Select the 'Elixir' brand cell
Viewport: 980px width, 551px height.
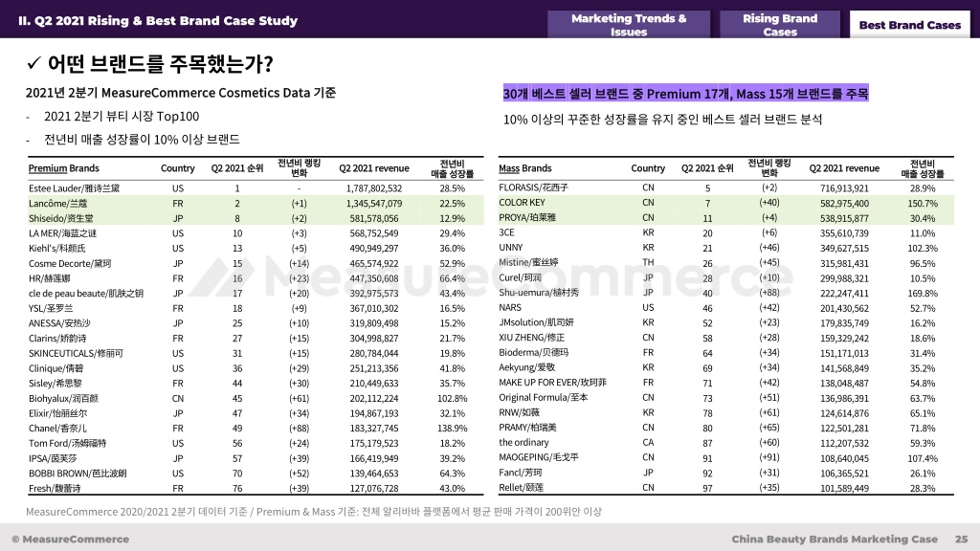(57, 413)
